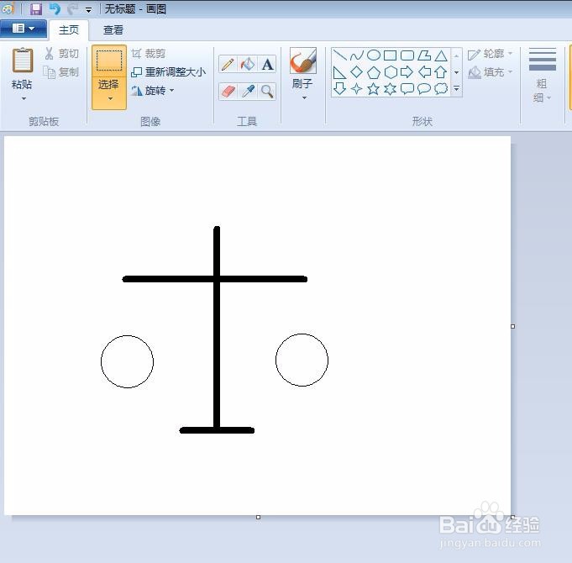The image size is (572, 563).
Task: Click the Save icon in title bar
Action: click(x=36, y=8)
